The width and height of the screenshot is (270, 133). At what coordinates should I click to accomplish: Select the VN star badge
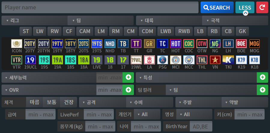tap(215, 60)
